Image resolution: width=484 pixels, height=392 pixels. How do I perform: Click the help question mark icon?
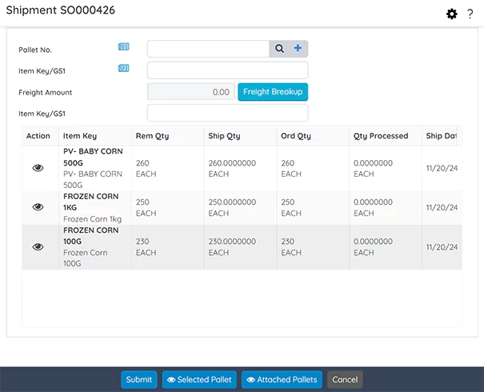[470, 14]
